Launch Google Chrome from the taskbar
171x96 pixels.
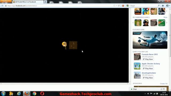point(34,94)
